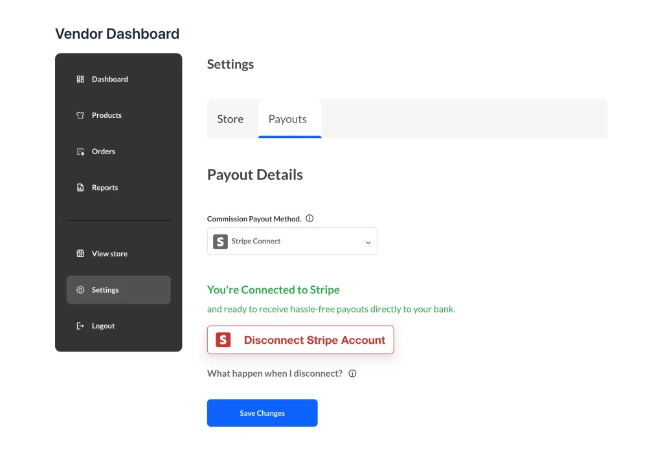Image resolution: width=663 pixels, height=461 pixels.
Task: Switch to the Store tab
Action: 230,119
